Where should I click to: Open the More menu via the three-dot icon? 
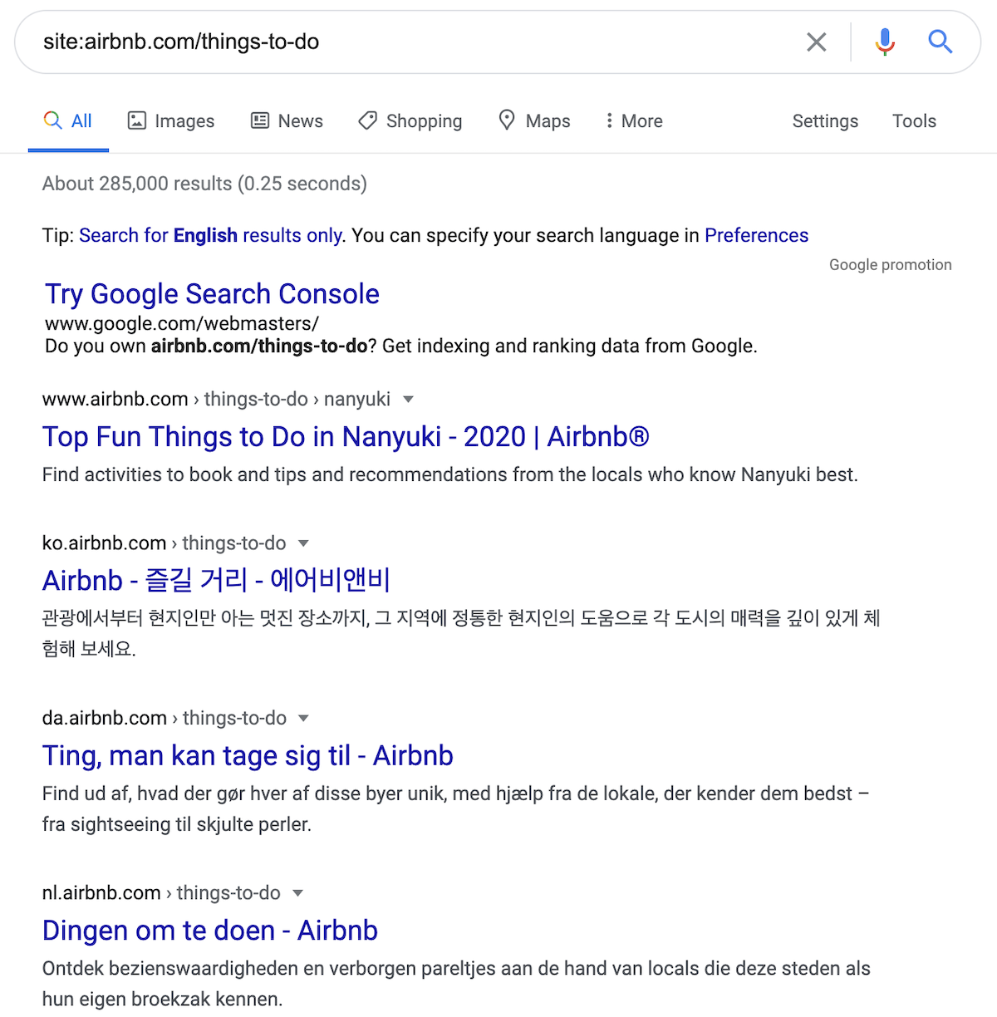[609, 120]
